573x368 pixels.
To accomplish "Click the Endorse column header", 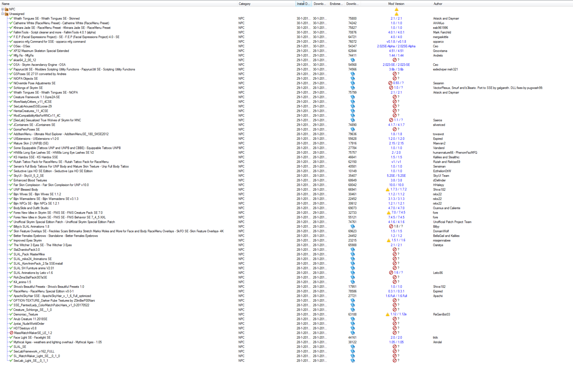I will tap(336, 4).
